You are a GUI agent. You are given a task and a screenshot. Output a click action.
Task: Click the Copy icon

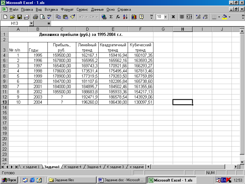(58, 17)
